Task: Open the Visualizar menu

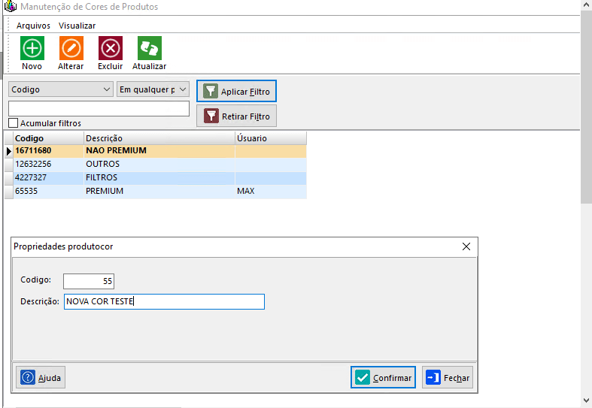Action: [77, 26]
